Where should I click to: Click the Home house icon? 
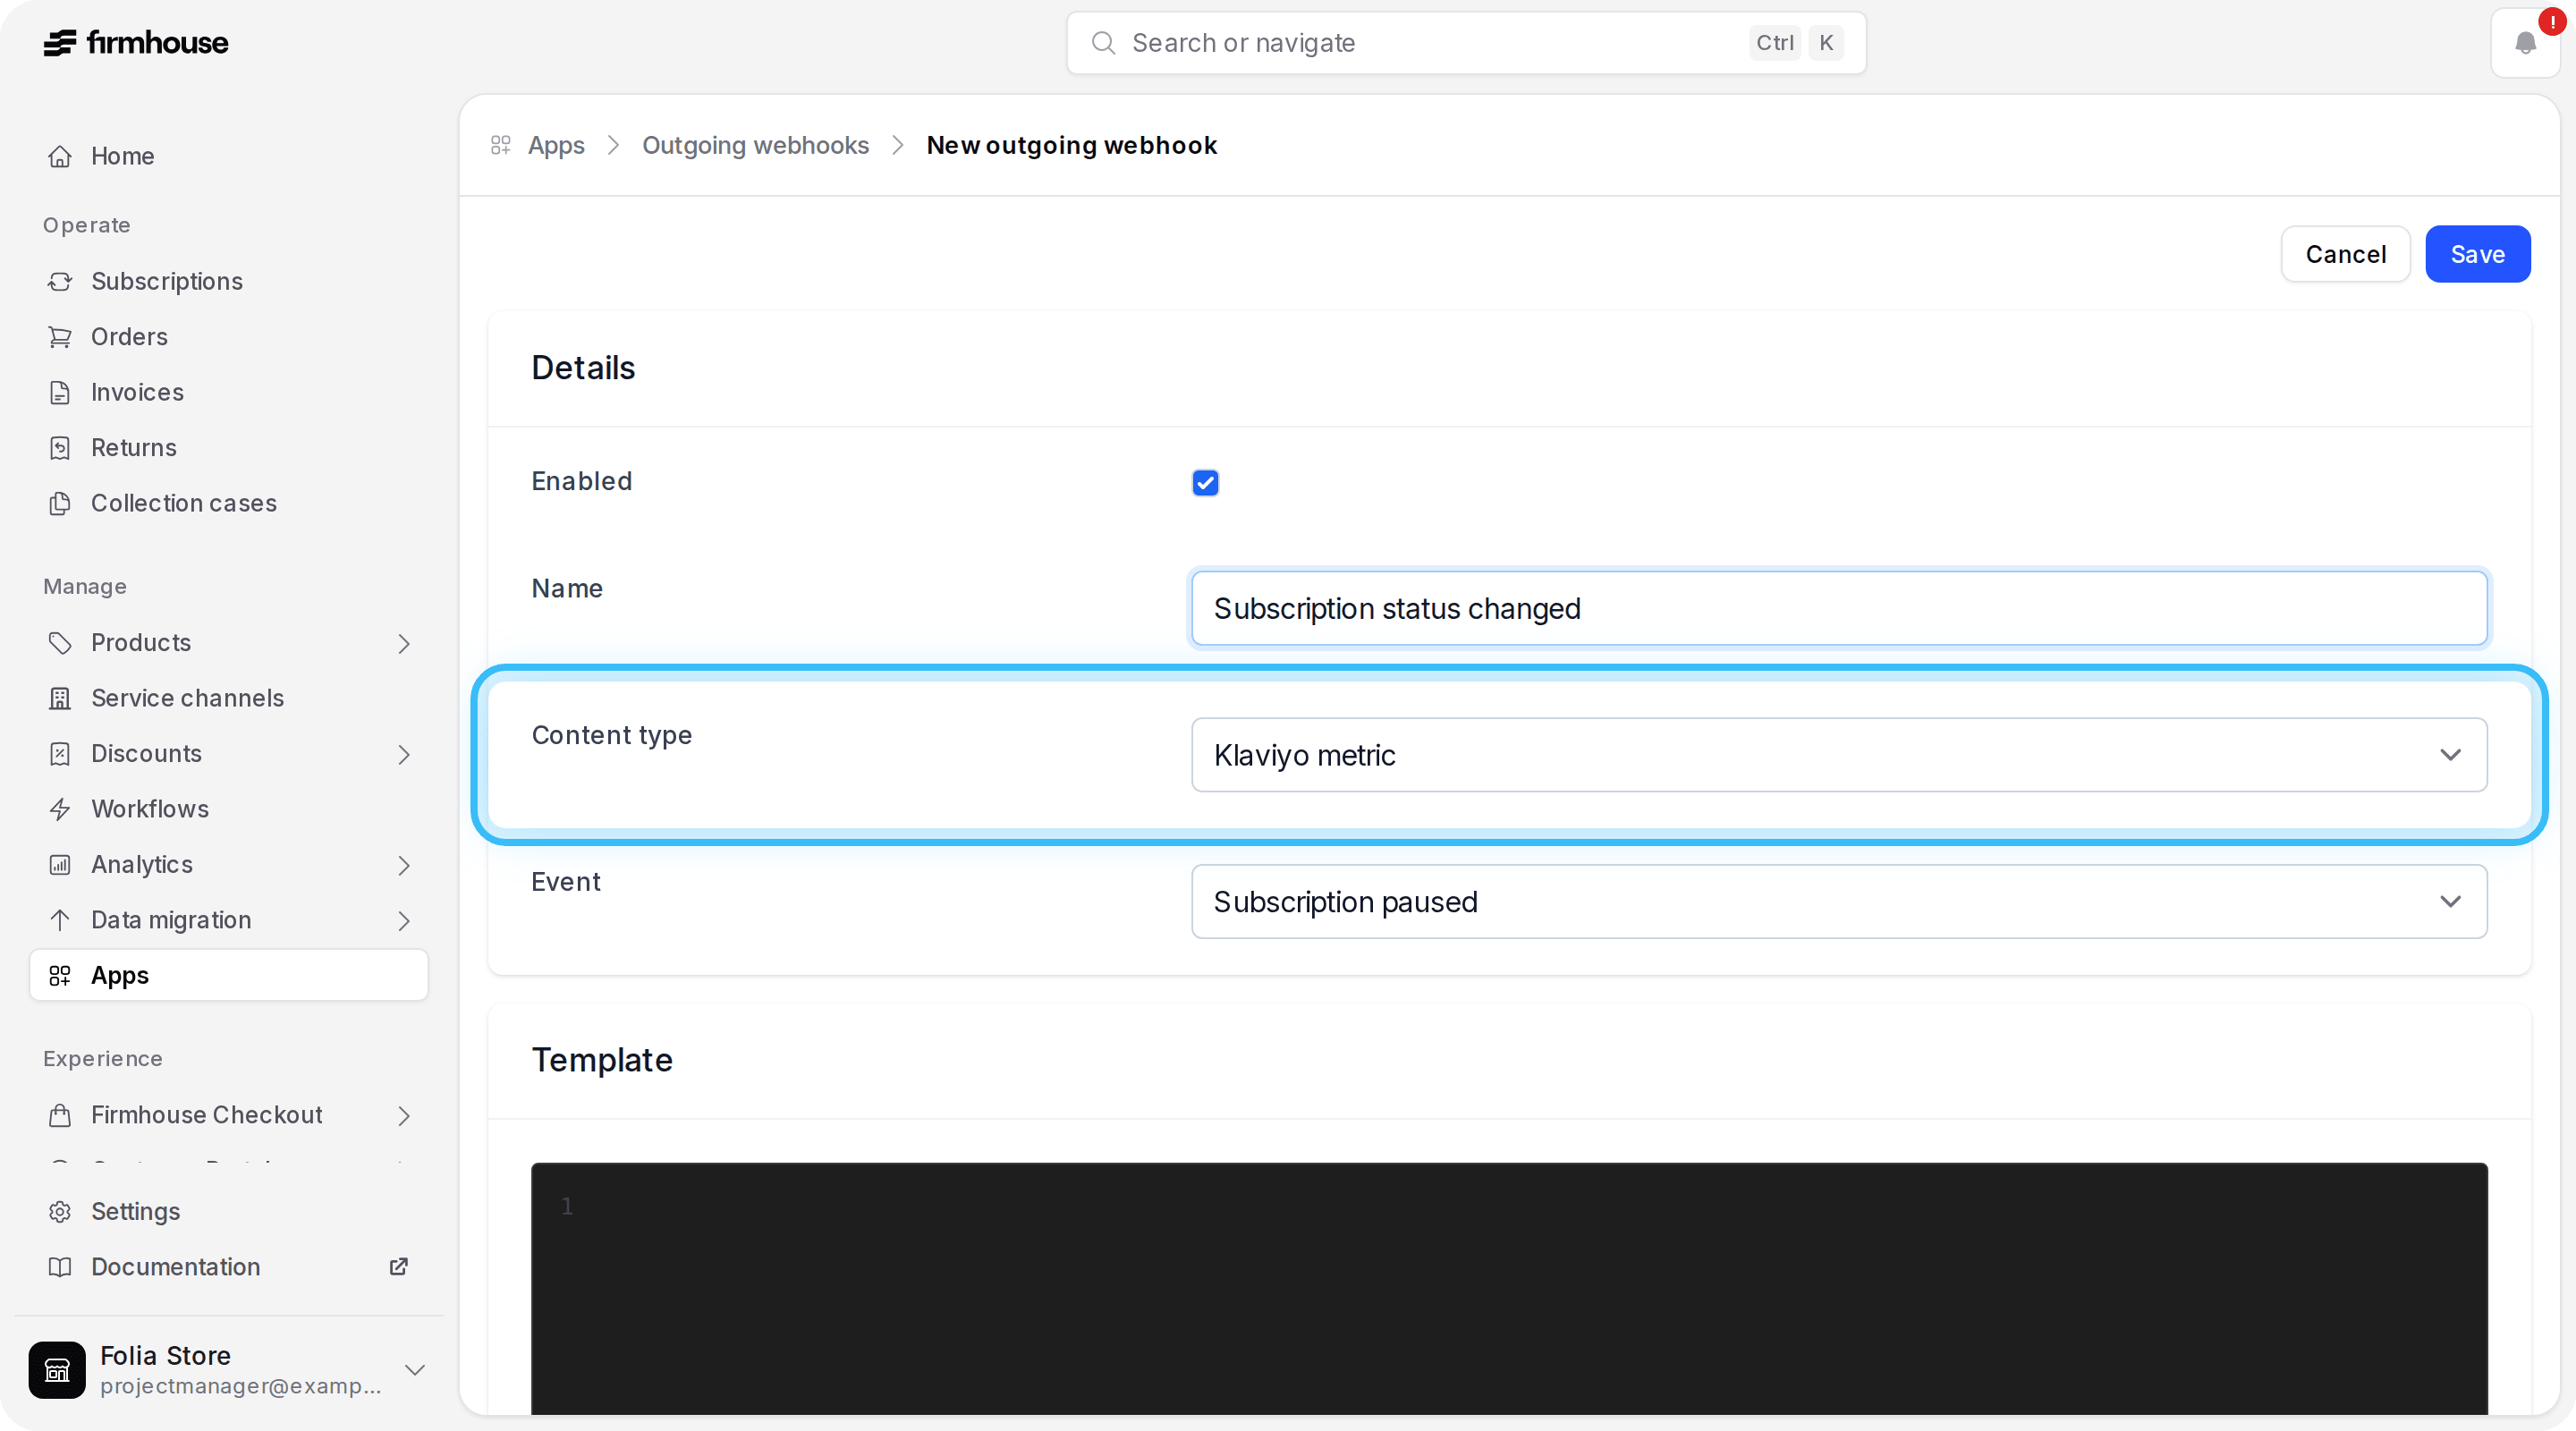(60, 156)
